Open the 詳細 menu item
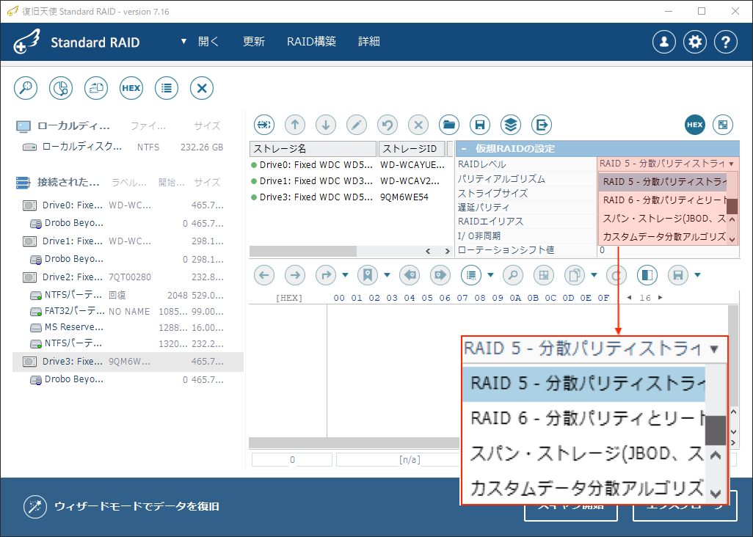Viewport: 753px width, 537px height. pyautogui.click(x=369, y=42)
